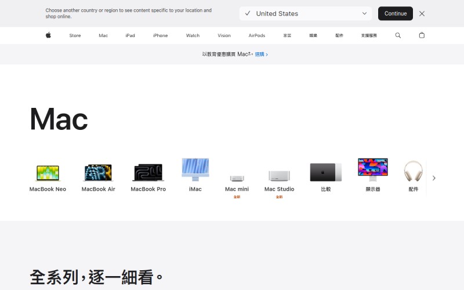
Task: Open the Watch menu
Action: point(193,35)
